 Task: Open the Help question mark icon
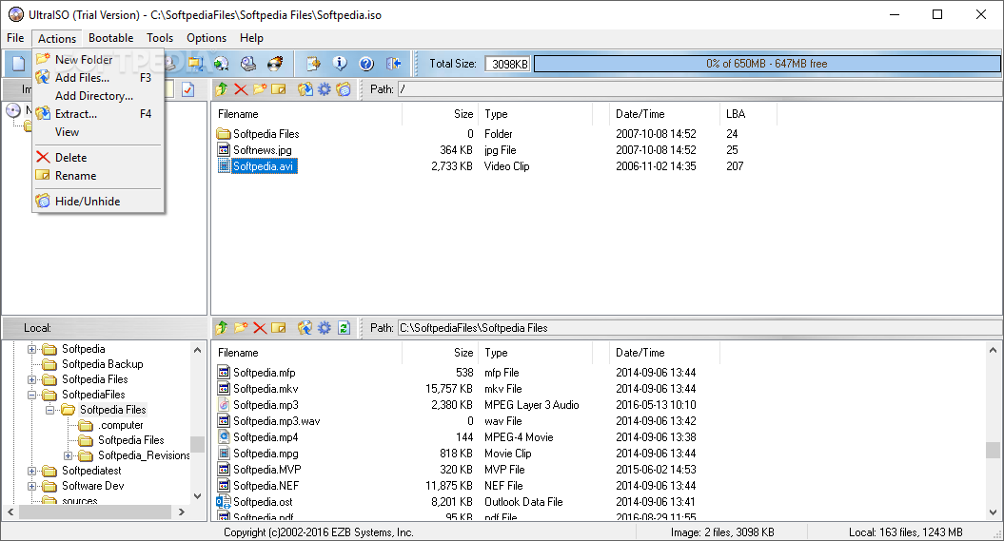click(x=366, y=64)
